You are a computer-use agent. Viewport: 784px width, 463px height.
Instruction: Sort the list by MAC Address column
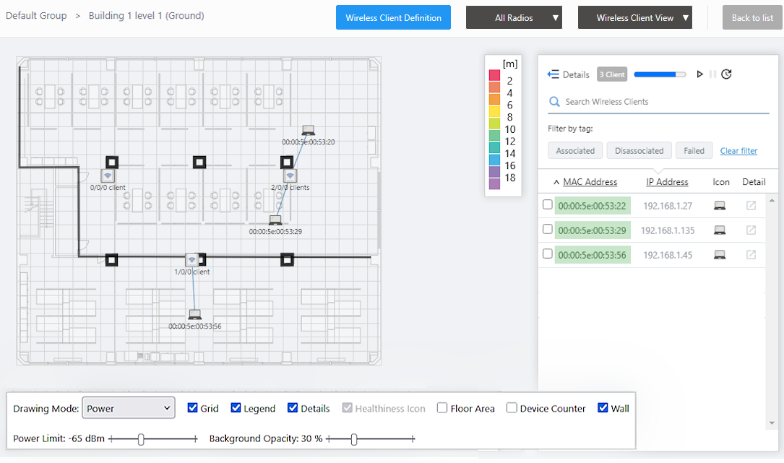(590, 182)
